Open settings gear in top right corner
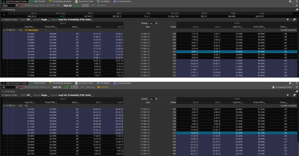Screen dimensions: 299x156 pyautogui.click(x=290, y=1)
